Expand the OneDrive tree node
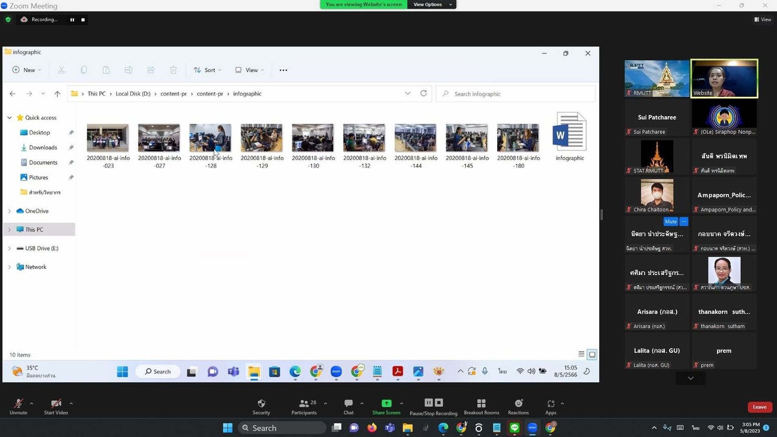Image resolution: width=777 pixels, height=437 pixels. coord(9,211)
